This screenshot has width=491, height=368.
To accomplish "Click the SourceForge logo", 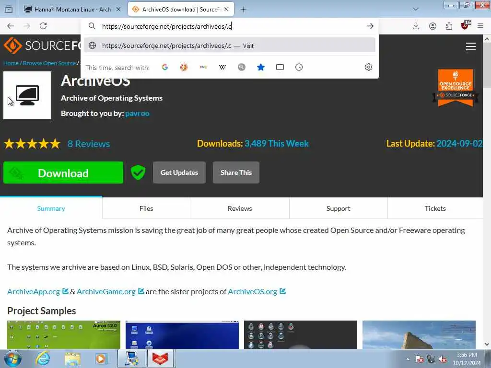I will (42, 46).
